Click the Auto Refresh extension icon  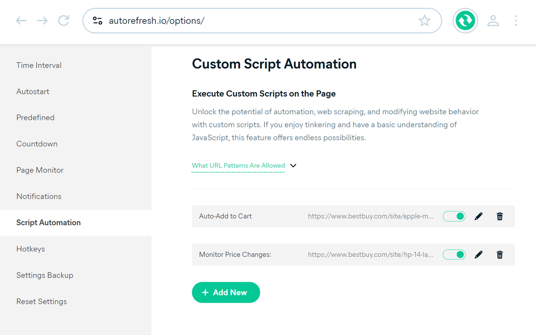(x=465, y=21)
